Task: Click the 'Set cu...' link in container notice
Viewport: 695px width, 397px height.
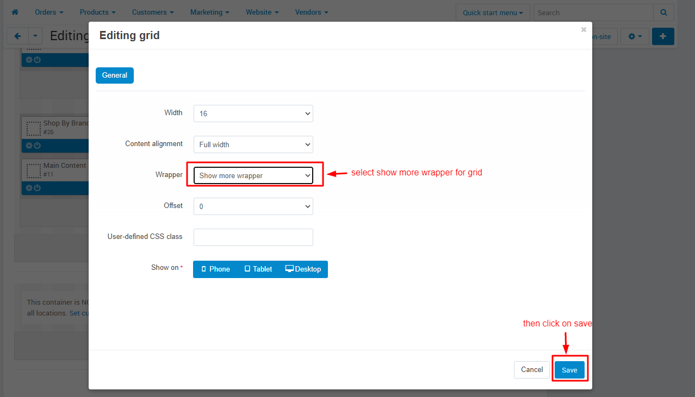Action: point(79,313)
